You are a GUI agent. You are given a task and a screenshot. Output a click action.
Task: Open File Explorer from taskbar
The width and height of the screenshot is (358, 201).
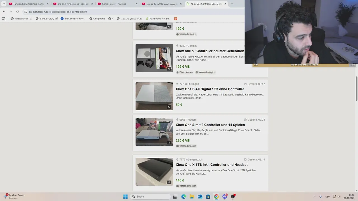(x=192, y=197)
